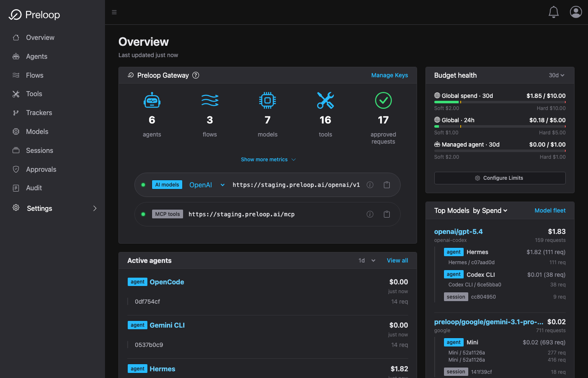Click the Global spend 30d progress bar
Viewport: 588px width, 378px height.
pos(500,102)
